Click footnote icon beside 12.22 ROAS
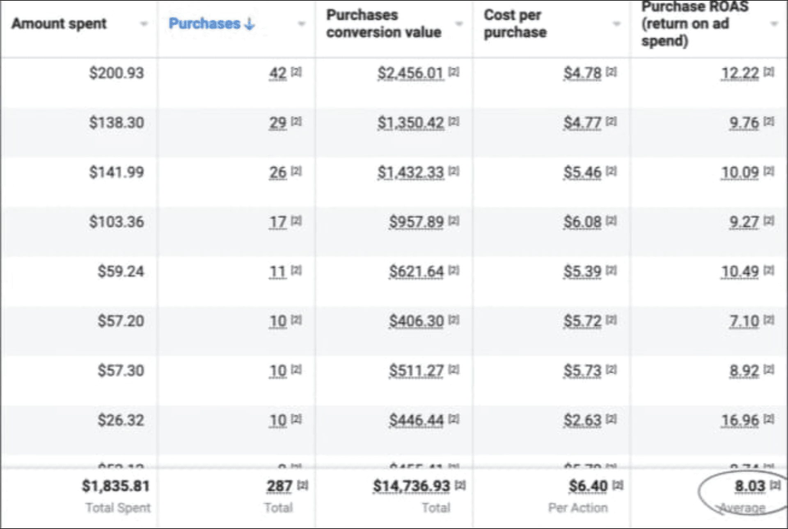 click(x=769, y=72)
